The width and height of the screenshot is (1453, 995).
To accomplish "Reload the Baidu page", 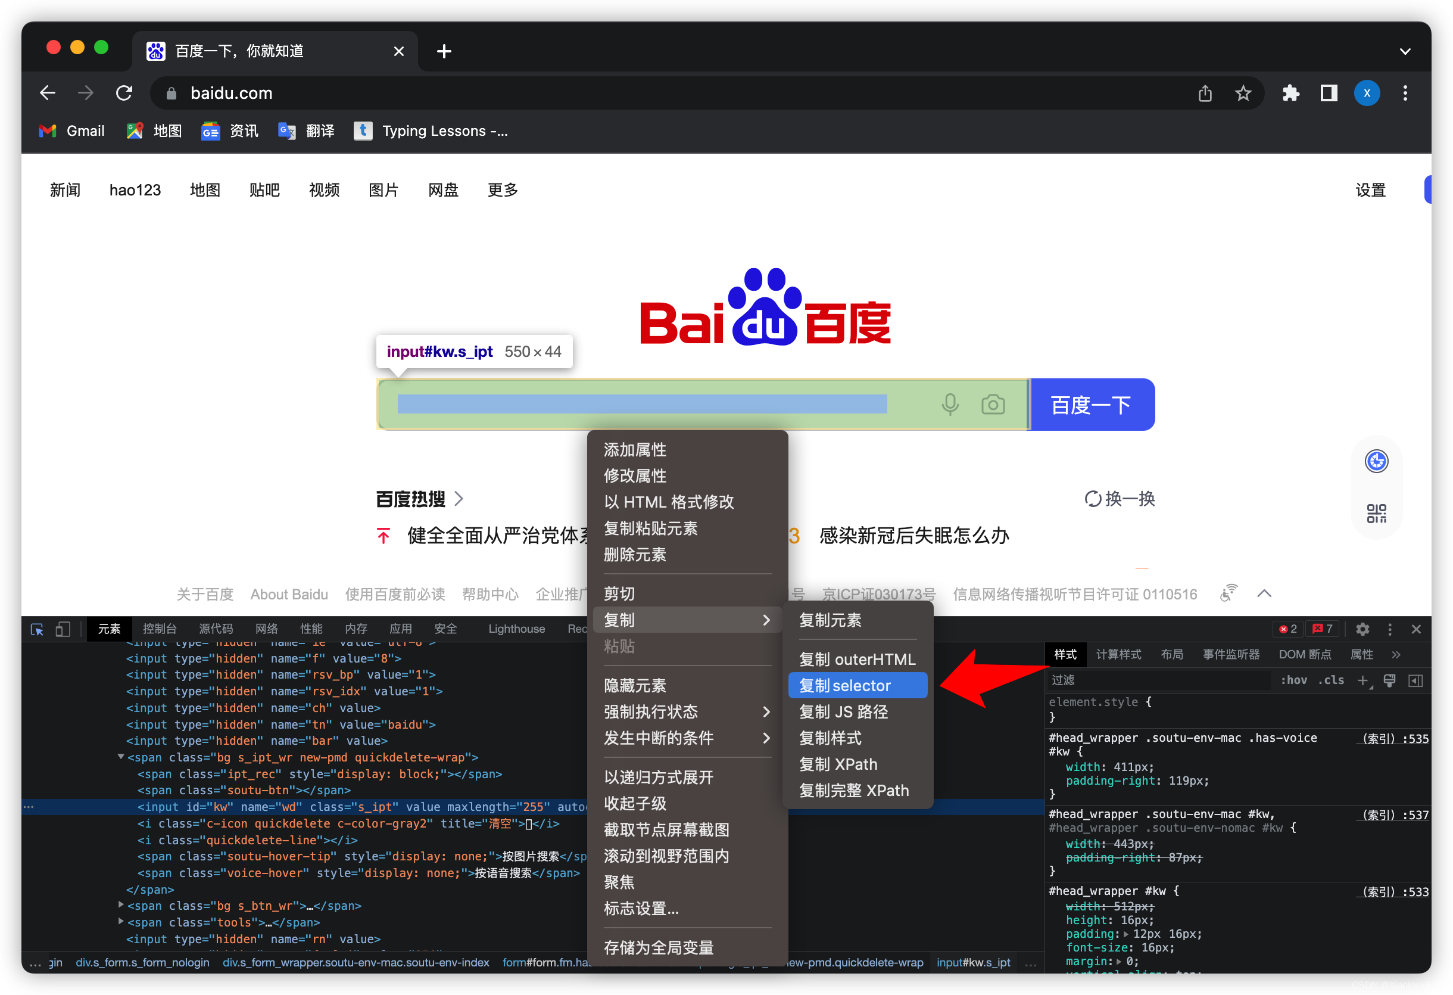I will pyautogui.click(x=124, y=93).
